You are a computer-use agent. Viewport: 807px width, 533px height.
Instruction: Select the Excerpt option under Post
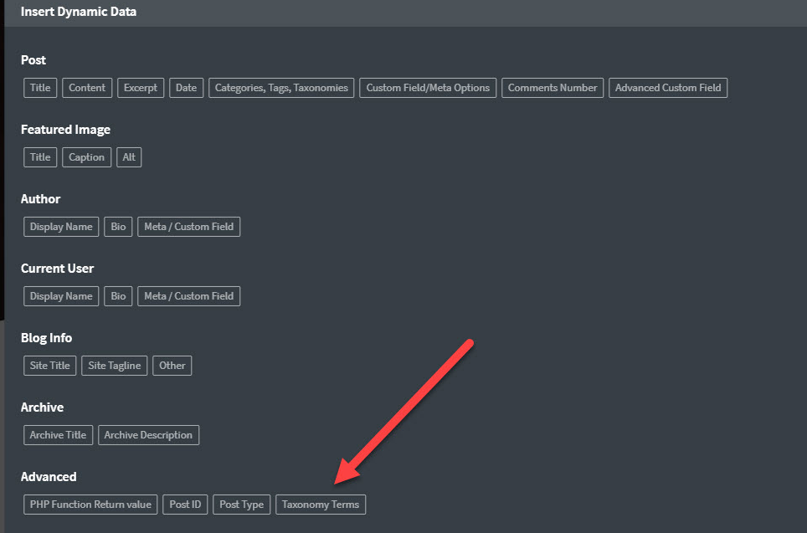click(x=141, y=88)
